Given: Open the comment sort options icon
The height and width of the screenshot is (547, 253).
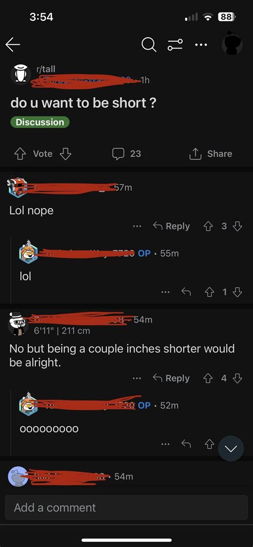Looking at the screenshot, I should (x=175, y=45).
